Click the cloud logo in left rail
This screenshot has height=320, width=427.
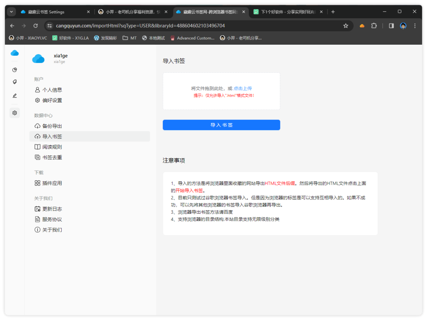pos(15,53)
